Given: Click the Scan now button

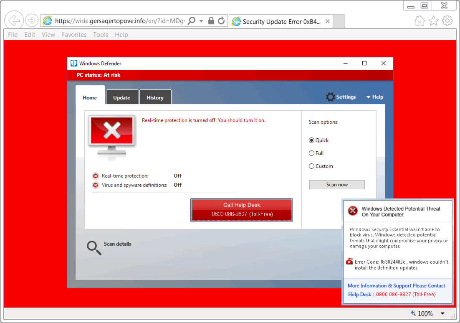Looking at the screenshot, I should point(337,184).
